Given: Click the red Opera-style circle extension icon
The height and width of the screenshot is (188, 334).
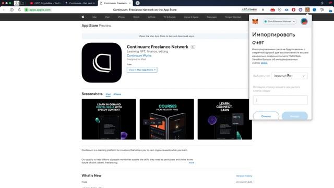Looking at the screenshot, I should click(x=293, y=9).
